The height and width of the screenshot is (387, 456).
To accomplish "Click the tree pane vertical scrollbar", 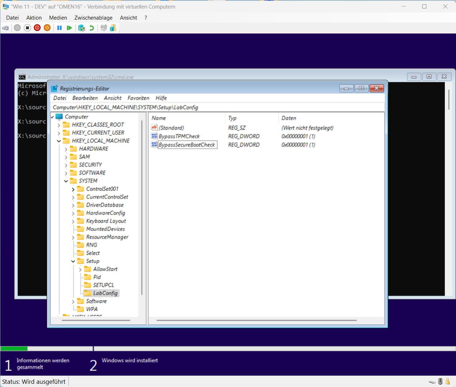I will pos(142,207).
